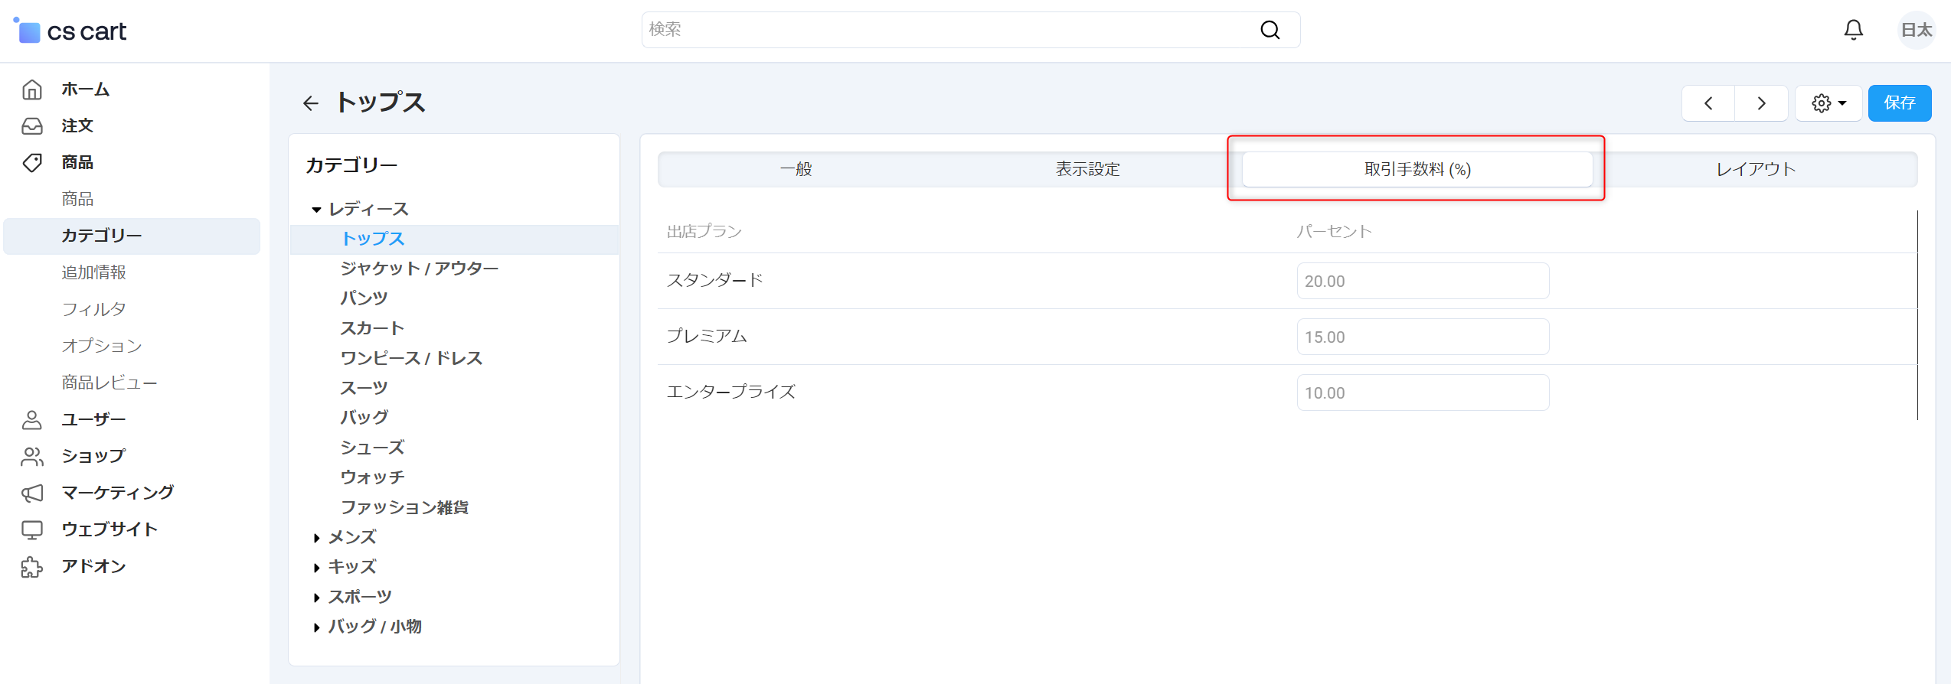Screen dimensions: 1951x684
Task: Click the 保存 save button
Action: [1899, 103]
